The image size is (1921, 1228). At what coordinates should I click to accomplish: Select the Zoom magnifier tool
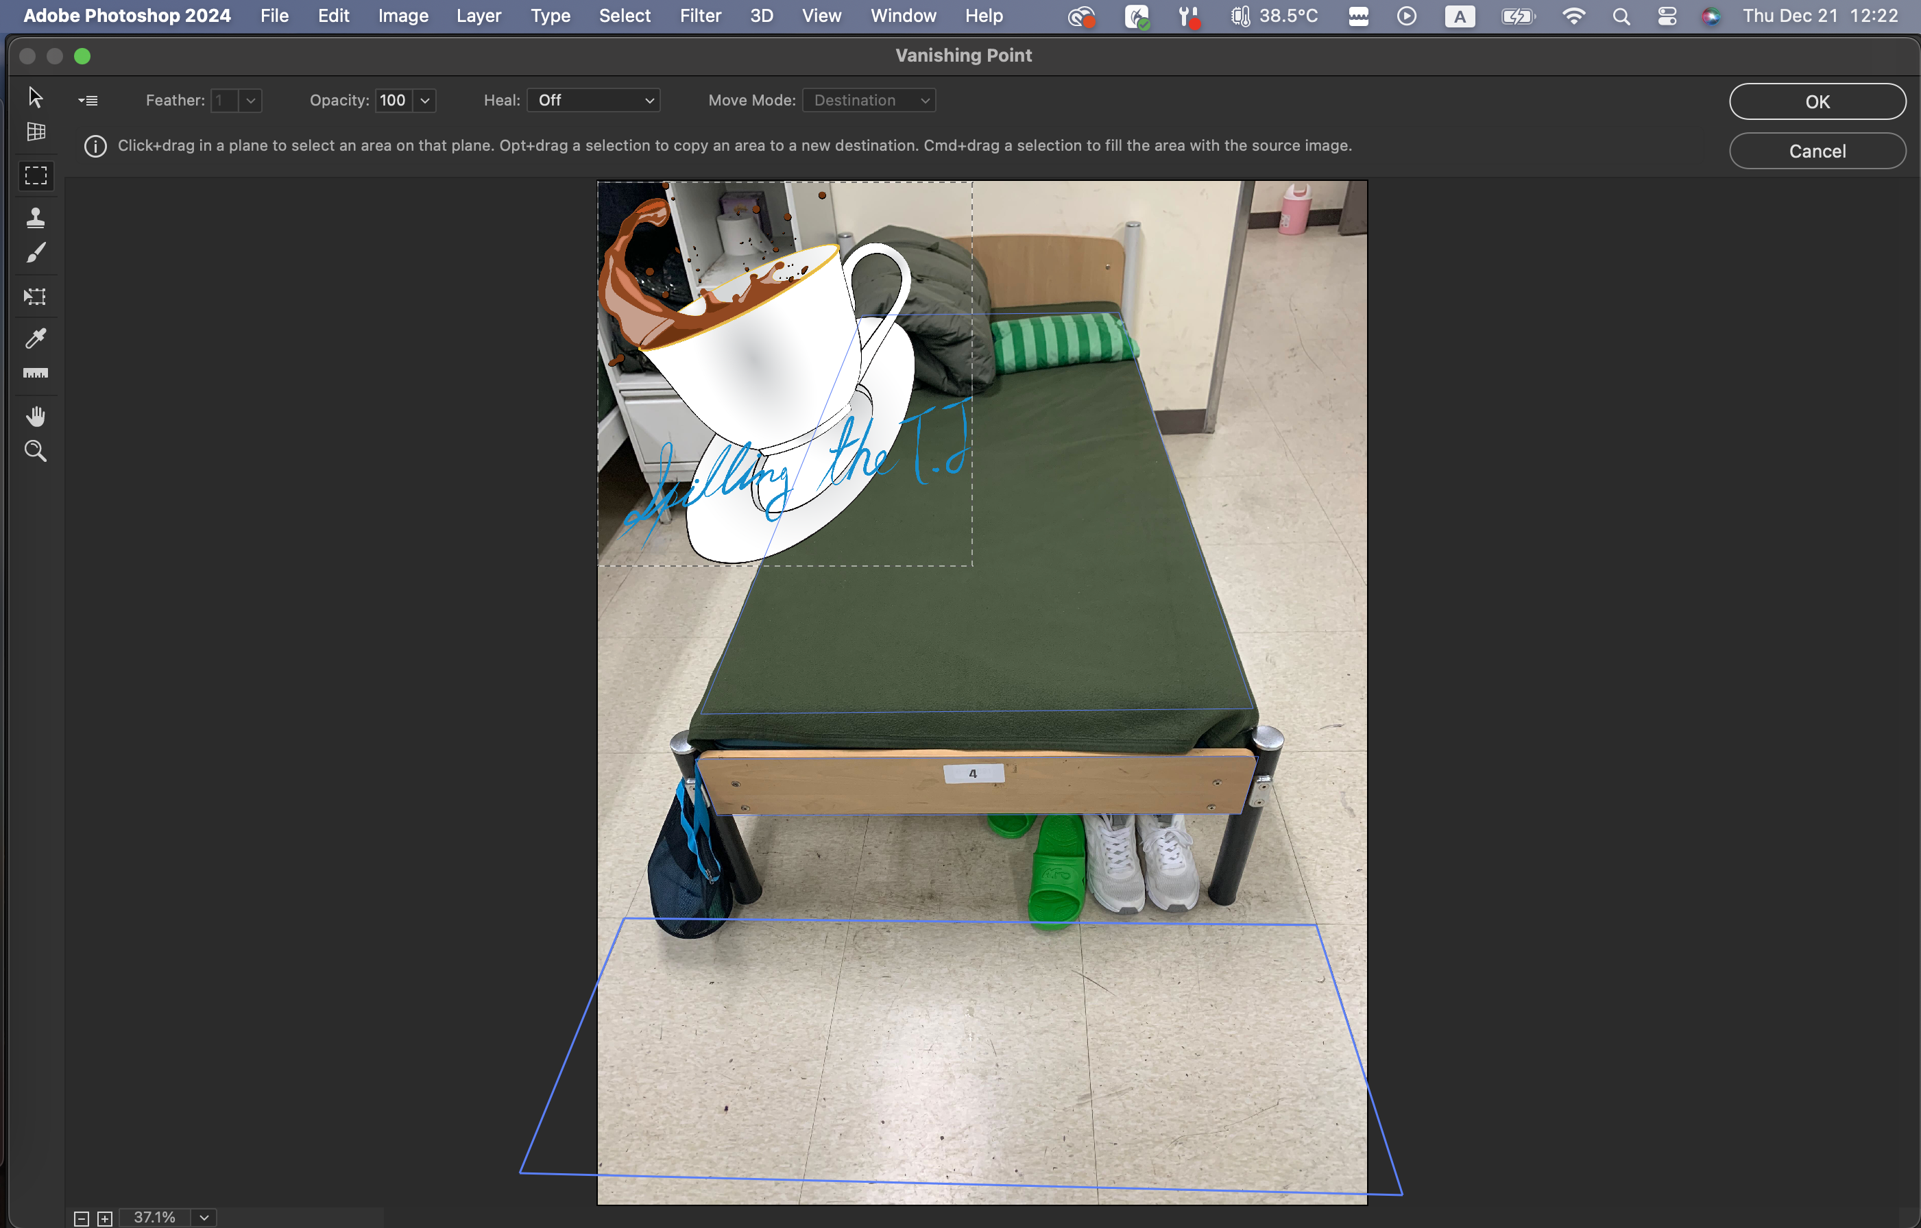pyautogui.click(x=35, y=452)
